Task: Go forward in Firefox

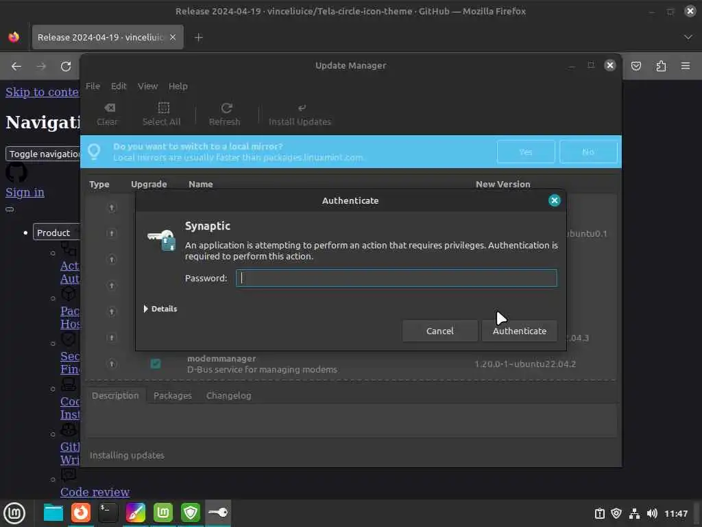Action: tap(41, 67)
